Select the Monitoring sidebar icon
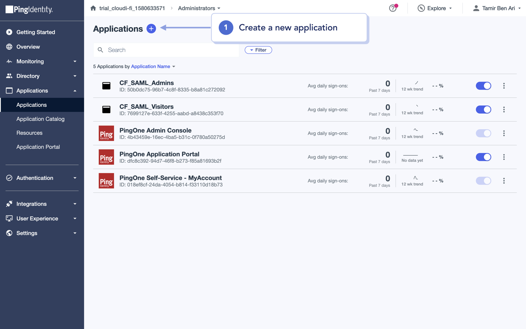The image size is (526, 329). (x=9, y=61)
